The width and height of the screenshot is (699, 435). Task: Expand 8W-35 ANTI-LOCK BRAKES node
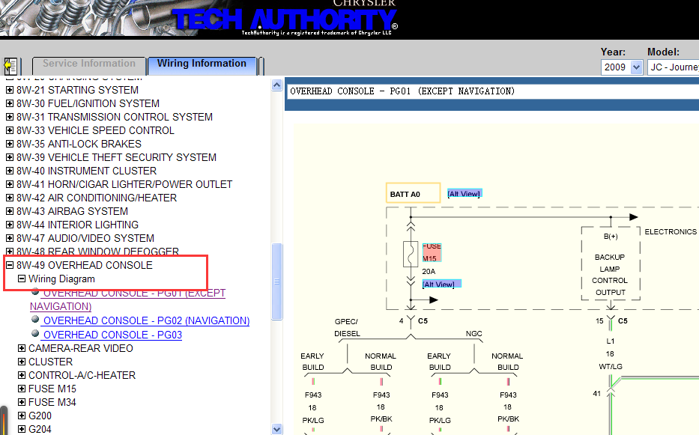tap(9, 144)
